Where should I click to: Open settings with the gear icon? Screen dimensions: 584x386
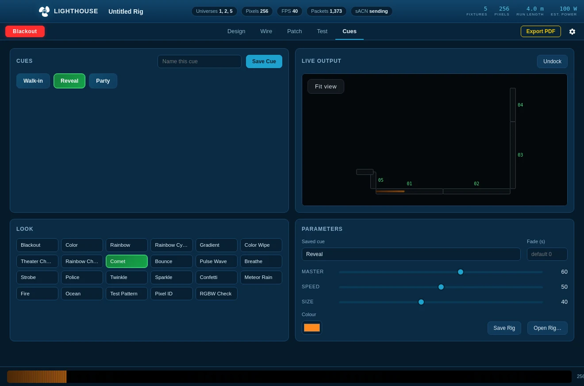[572, 31]
